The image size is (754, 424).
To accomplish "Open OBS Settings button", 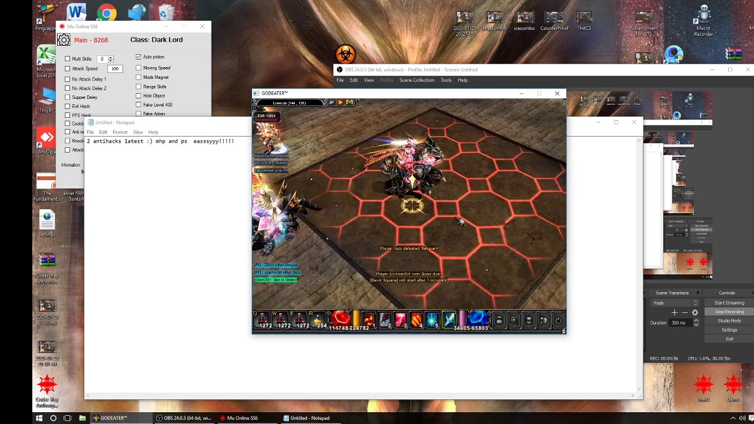I will coord(729,330).
